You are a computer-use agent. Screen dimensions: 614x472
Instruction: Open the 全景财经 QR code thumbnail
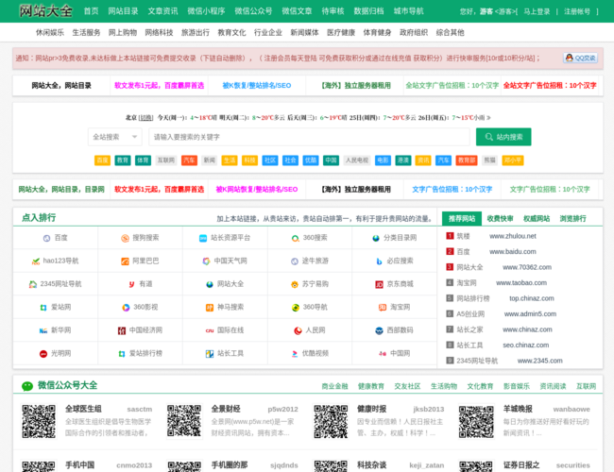[x=184, y=422]
